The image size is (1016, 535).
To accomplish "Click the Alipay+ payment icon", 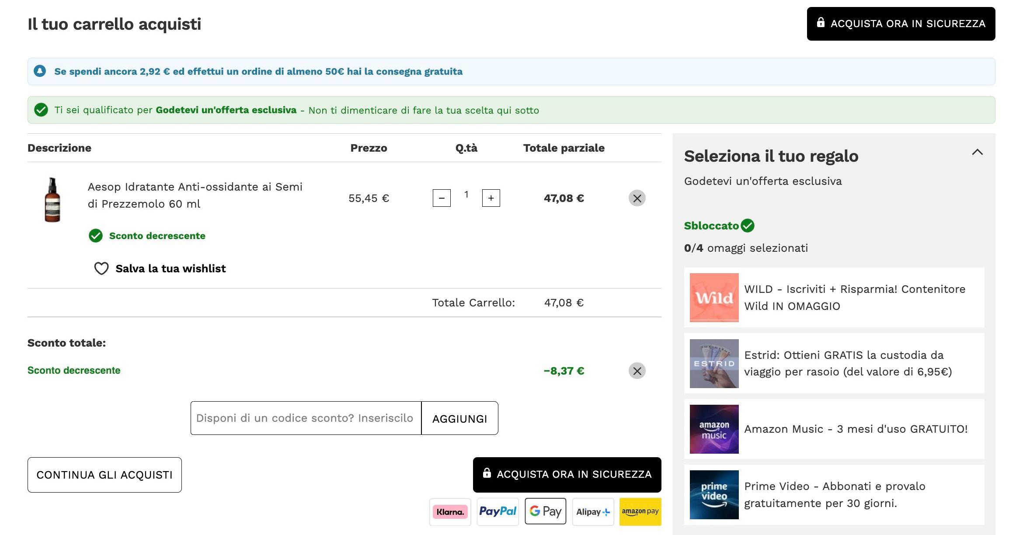I will coord(593,511).
